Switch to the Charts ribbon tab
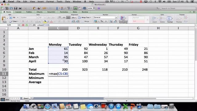197x111 pixels. (40, 12)
